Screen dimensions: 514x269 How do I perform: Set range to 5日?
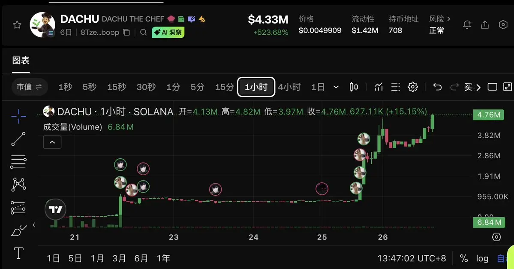[75, 259]
